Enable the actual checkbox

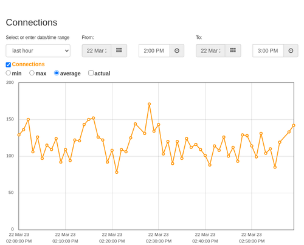click(x=91, y=73)
